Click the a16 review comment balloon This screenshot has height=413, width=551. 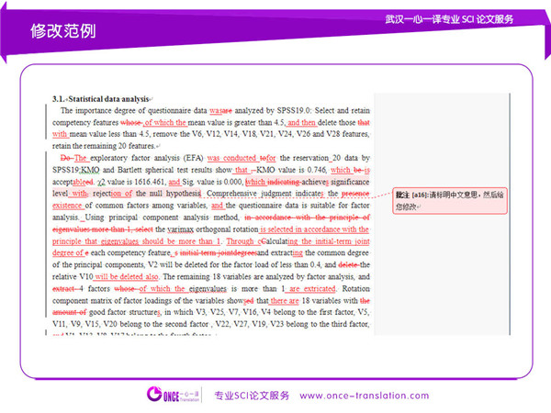tap(450, 200)
